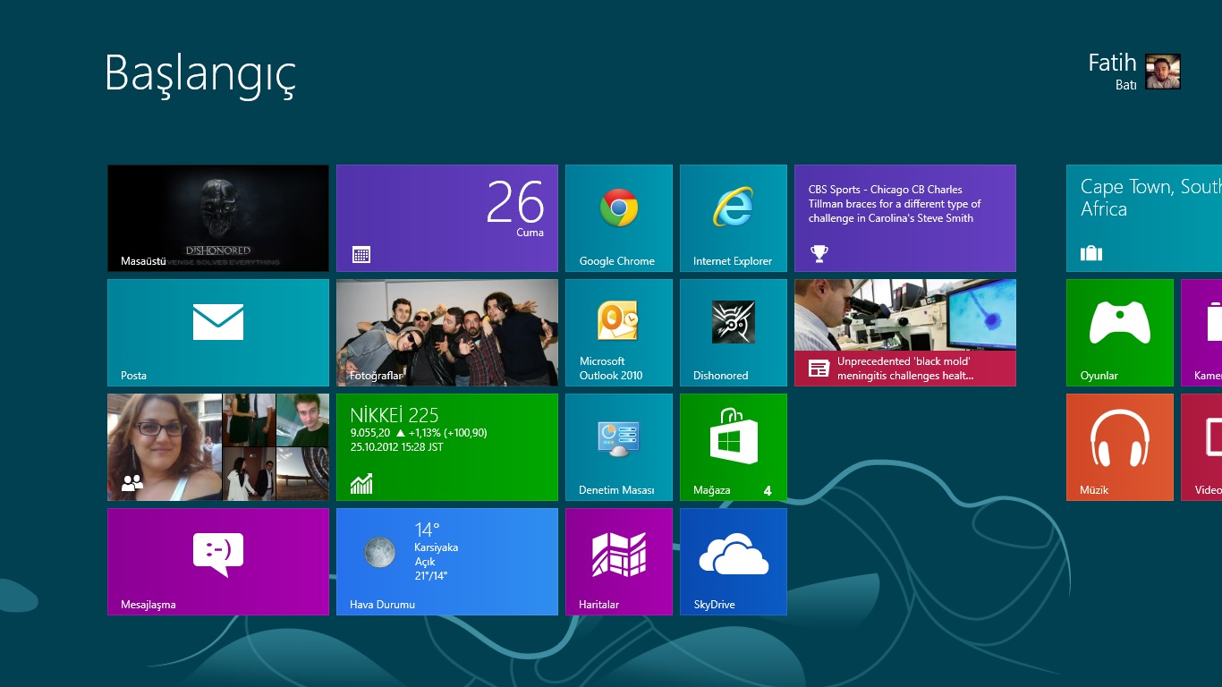
Task: Click the Fatih Batı user name
Action: 1112,71
